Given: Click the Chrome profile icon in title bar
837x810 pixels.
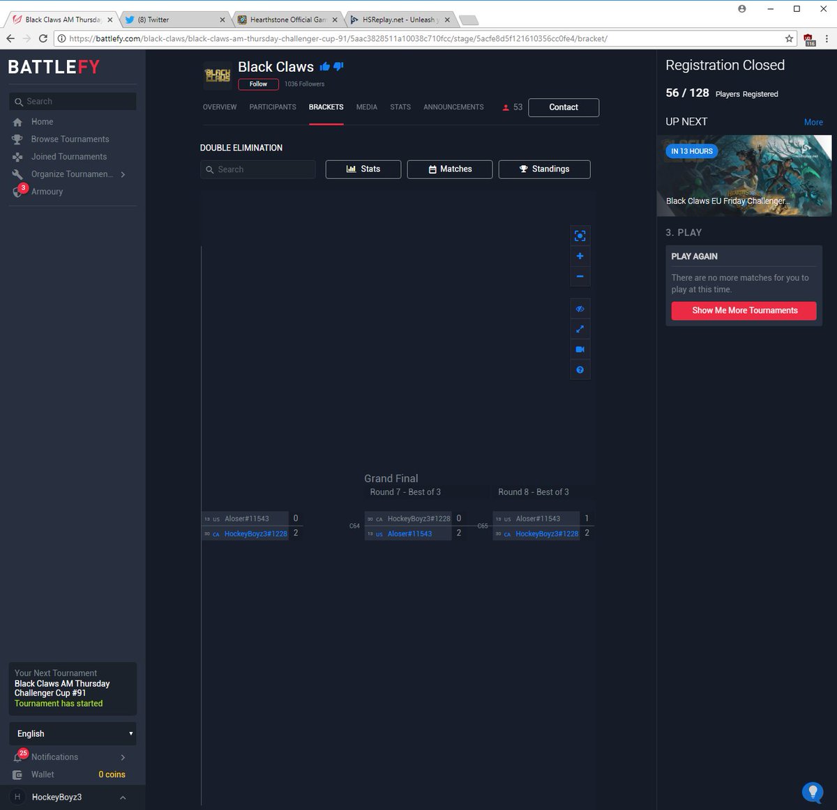Looking at the screenshot, I should click(741, 9).
